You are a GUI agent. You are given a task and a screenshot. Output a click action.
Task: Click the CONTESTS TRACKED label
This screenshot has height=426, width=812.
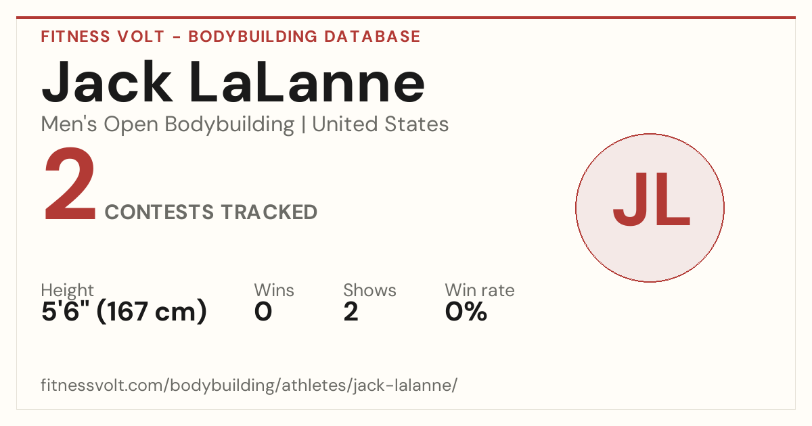(211, 212)
